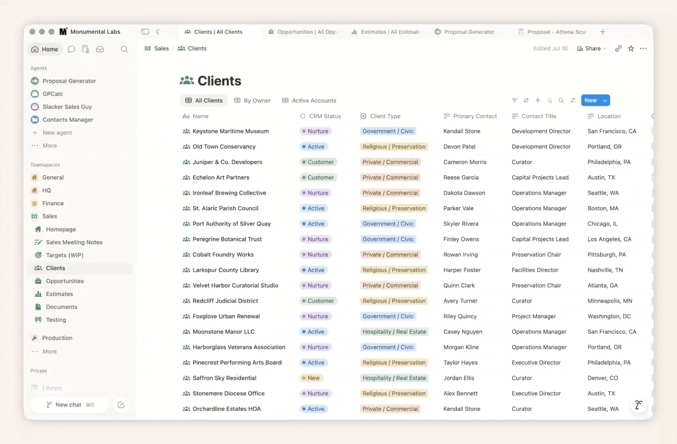
Task: Open the sort arrows icon
Action: (x=526, y=100)
